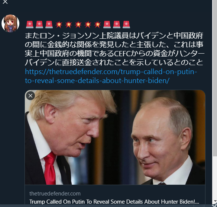Viewport: 217px width, 207px height.
Task: Open the link preview photo thumbnail
Action: click(x=115, y=137)
